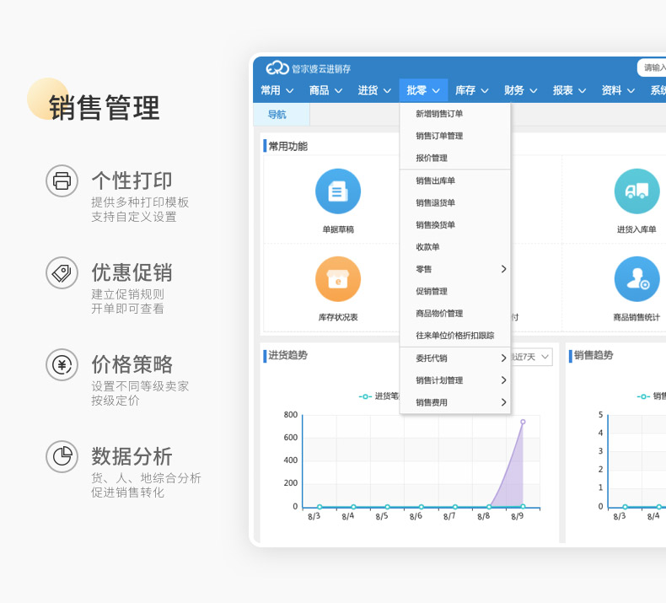Image resolution: width=666 pixels, height=603 pixels.
Task: Click the 8/9 data point on 进货趋势 chart
Action: (523, 422)
